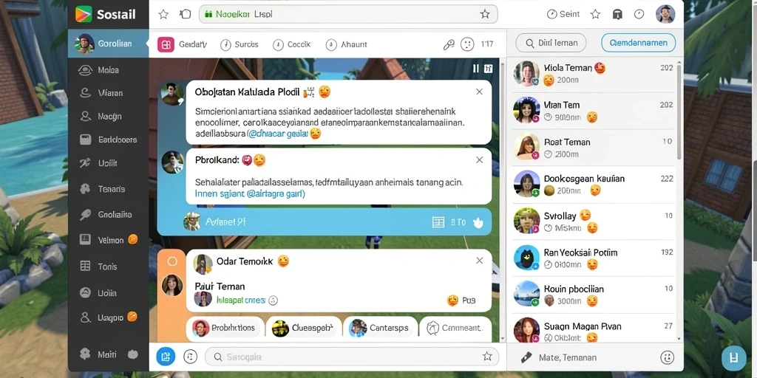Image resolution: width=757 pixels, height=378 pixels.
Task: Click the star in the bottom search bar
Action: click(487, 357)
